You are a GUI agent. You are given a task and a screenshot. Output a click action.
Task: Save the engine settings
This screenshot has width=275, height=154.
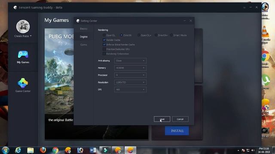click(x=162, y=119)
